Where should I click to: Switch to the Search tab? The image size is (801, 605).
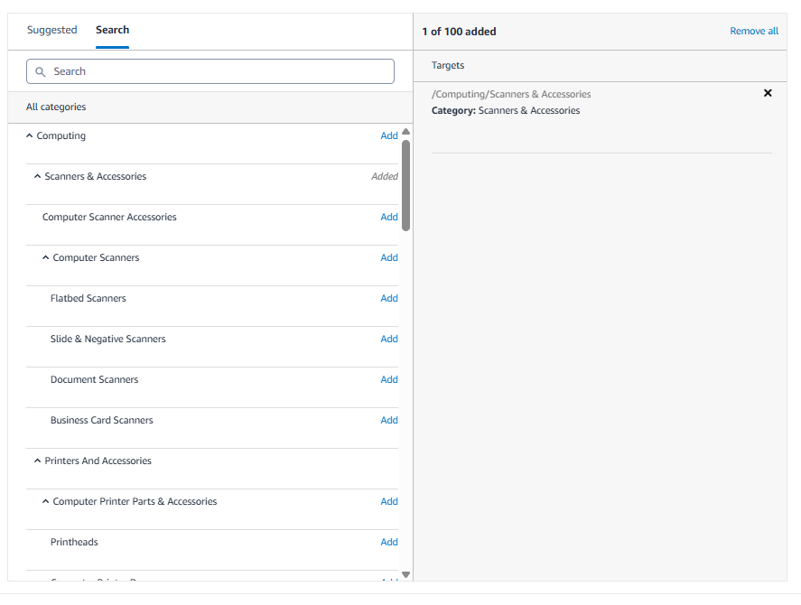click(112, 30)
